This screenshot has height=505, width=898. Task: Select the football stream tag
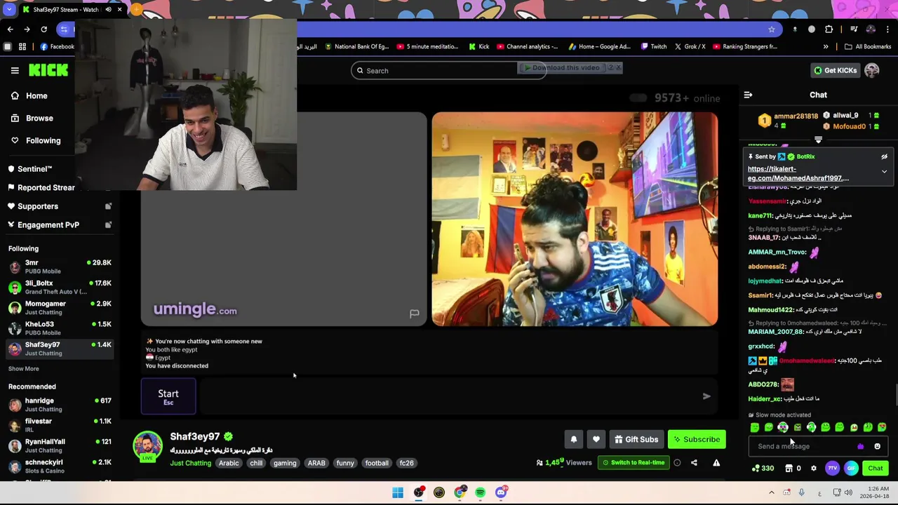pos(377,463)
